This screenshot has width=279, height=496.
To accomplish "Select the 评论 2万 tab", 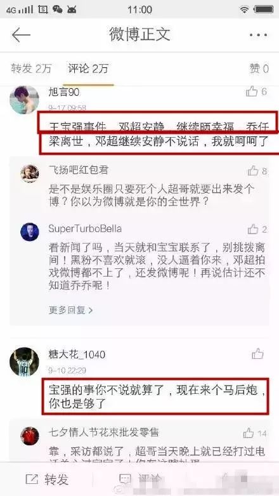I will tap(88, 69).
